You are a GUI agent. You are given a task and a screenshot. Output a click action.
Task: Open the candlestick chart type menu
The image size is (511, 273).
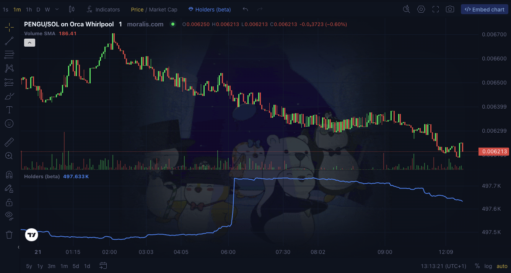coord(72,9)
